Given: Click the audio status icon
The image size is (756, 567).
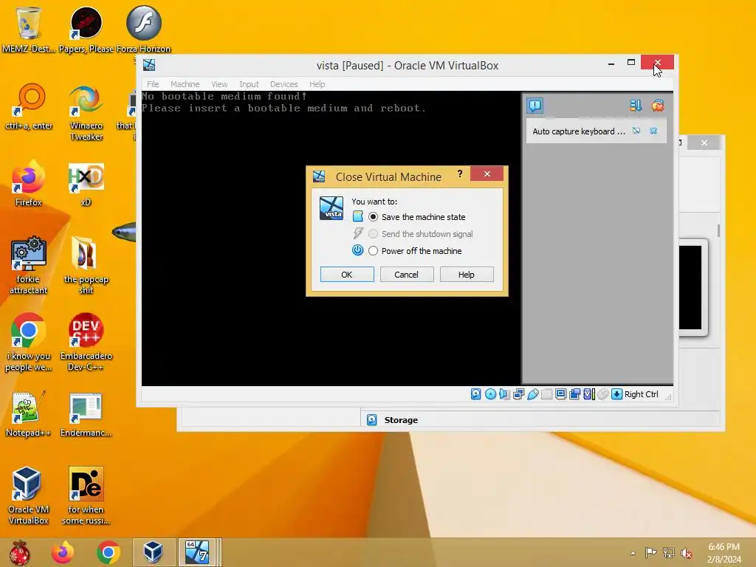Looking at the screenshot, I should pos(504,394).
